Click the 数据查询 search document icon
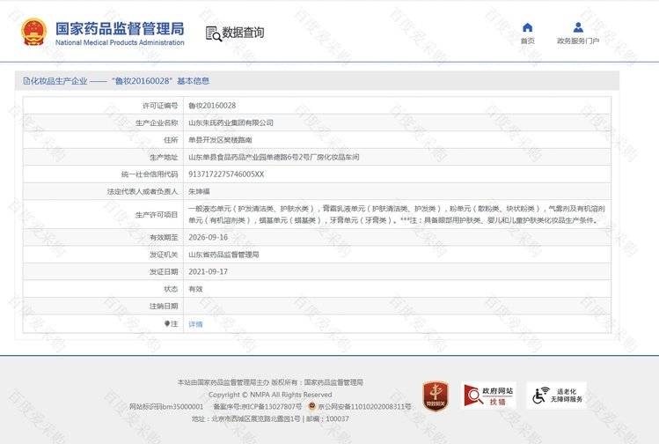Image resolution: width=659 pixels, height=444 pixels. 213,33
